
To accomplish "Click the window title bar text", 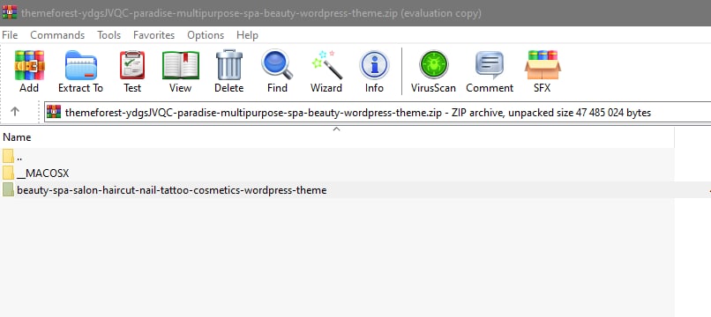I will tap(251, 13).
